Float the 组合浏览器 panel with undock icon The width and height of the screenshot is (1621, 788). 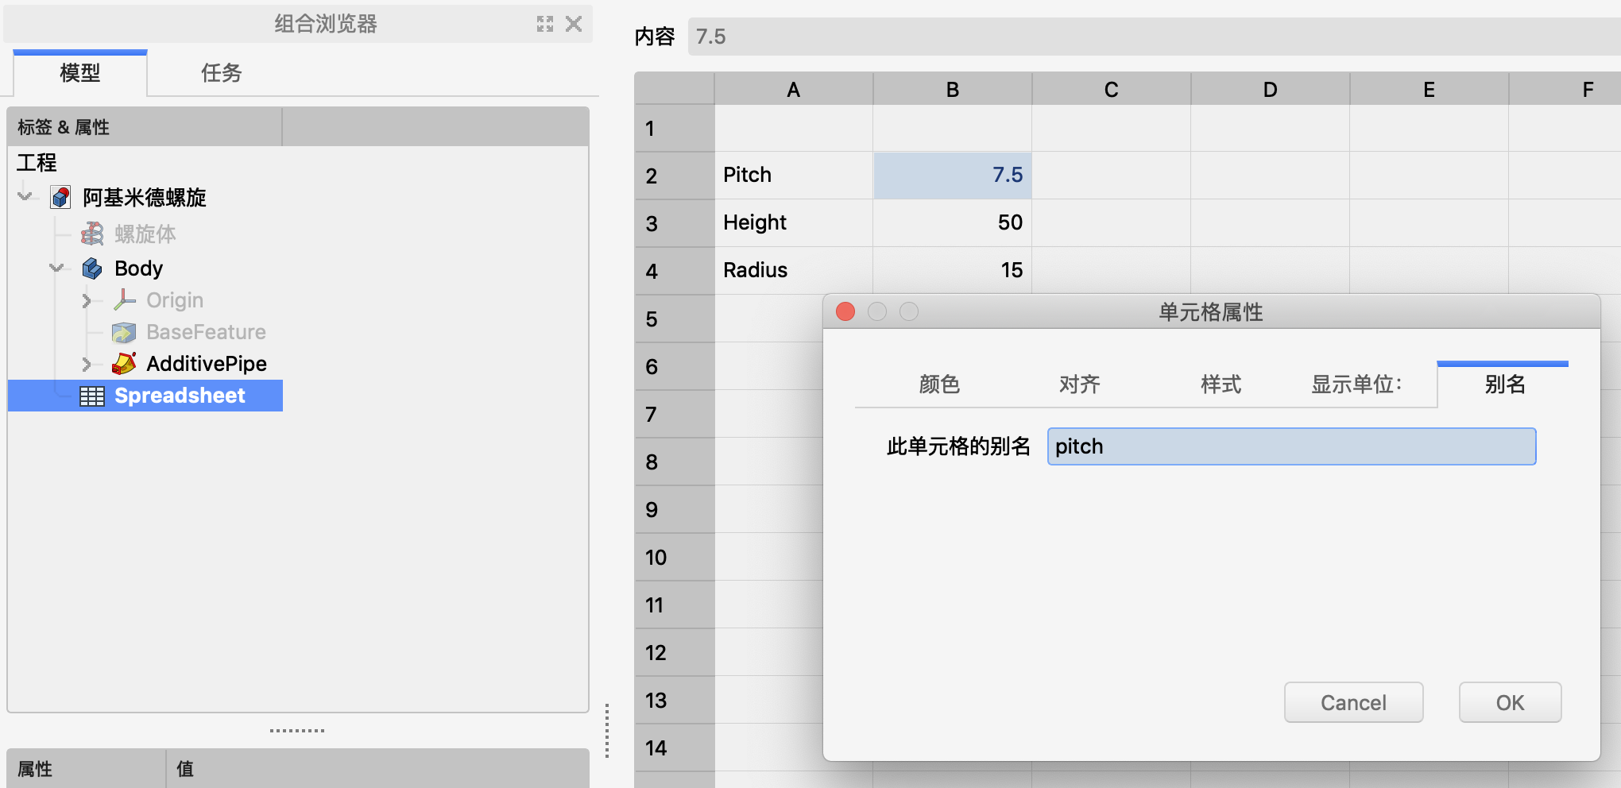pos(544,24)
